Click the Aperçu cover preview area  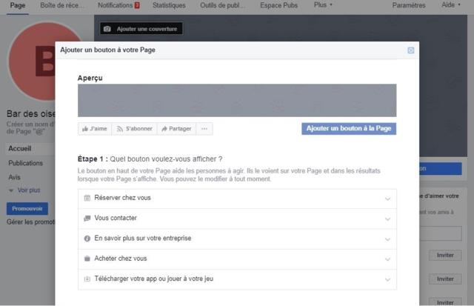click(x=237, y=101)
